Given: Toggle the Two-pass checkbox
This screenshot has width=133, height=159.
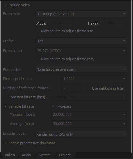Looking at the screenshot, I should click(53, 106).
